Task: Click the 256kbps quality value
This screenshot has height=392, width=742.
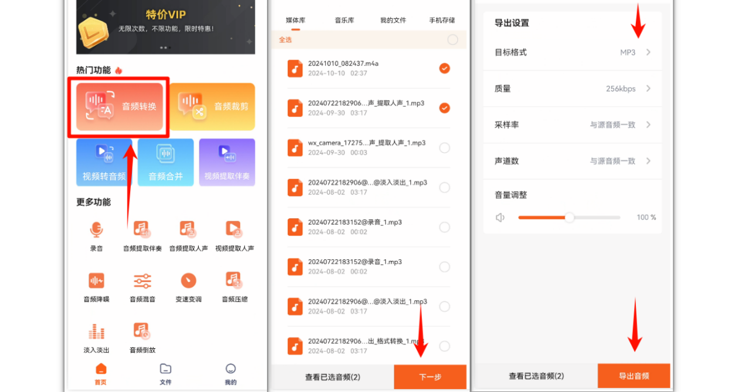Action: click(621, 89)
